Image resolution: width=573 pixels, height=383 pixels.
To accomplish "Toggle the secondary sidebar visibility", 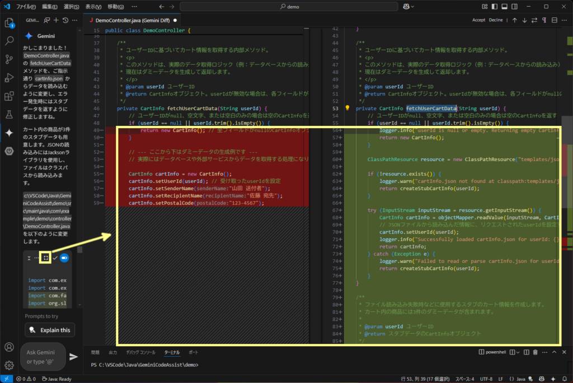I will (x=515, y=7).
